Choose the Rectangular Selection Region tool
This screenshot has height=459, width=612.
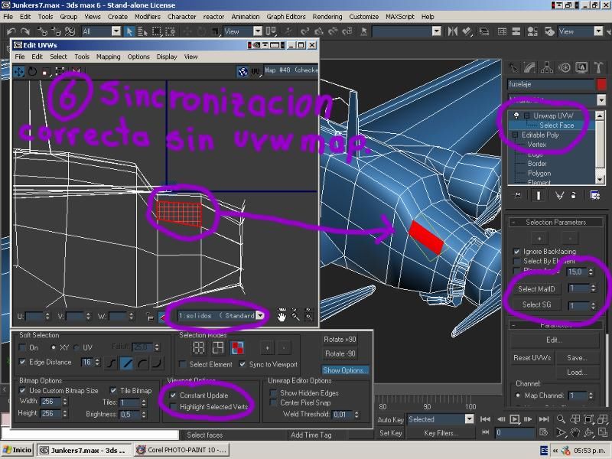pos(157,31)
